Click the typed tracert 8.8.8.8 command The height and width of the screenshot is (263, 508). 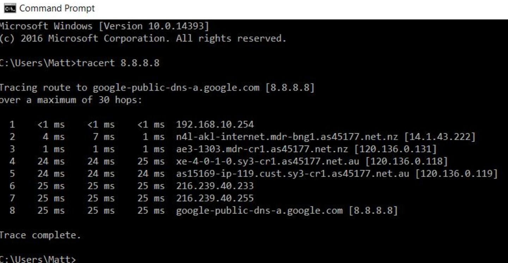[118, 63]
